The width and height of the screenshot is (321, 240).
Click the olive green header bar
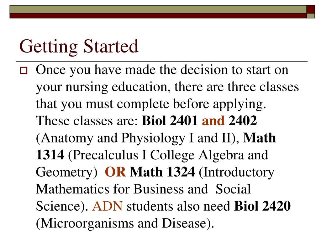(x=158, y=9)
